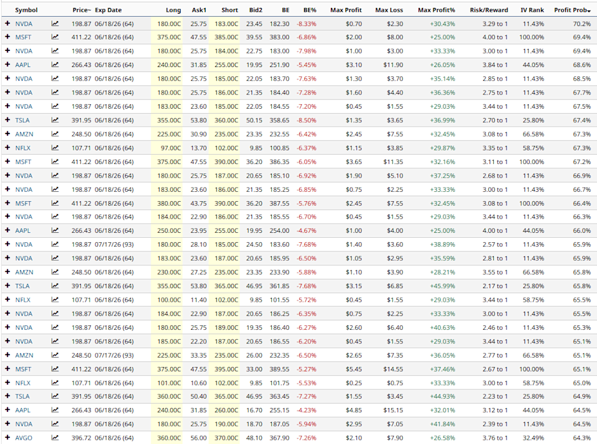Image resolution: width=597 pixels, height=444 pixels.
Task: Sort by IV Rank column header
Action: pos(531,10)
